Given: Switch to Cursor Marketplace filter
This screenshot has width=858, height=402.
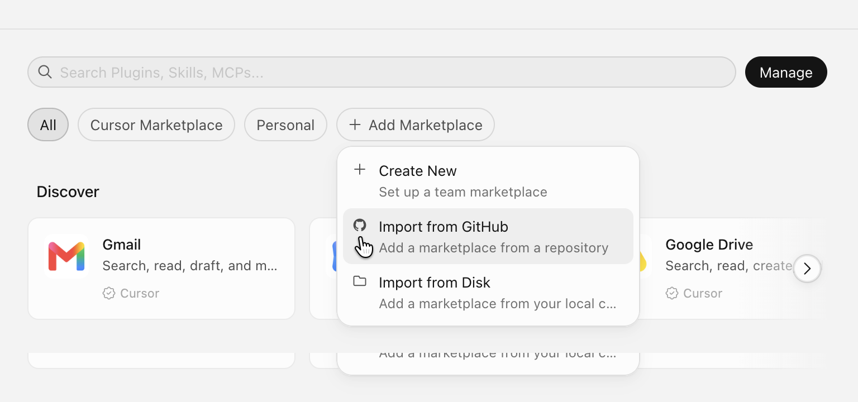Looking at the screenshot, I should (x=156, y=125).
